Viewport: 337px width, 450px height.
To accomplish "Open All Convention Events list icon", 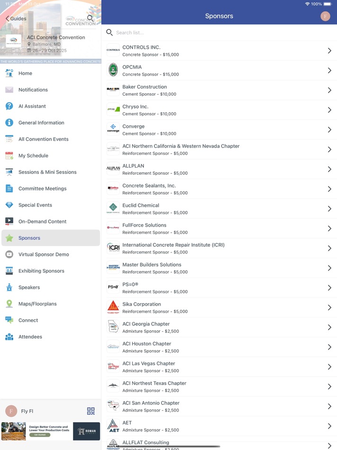I will pyautogui.click(x=9, y=139).
